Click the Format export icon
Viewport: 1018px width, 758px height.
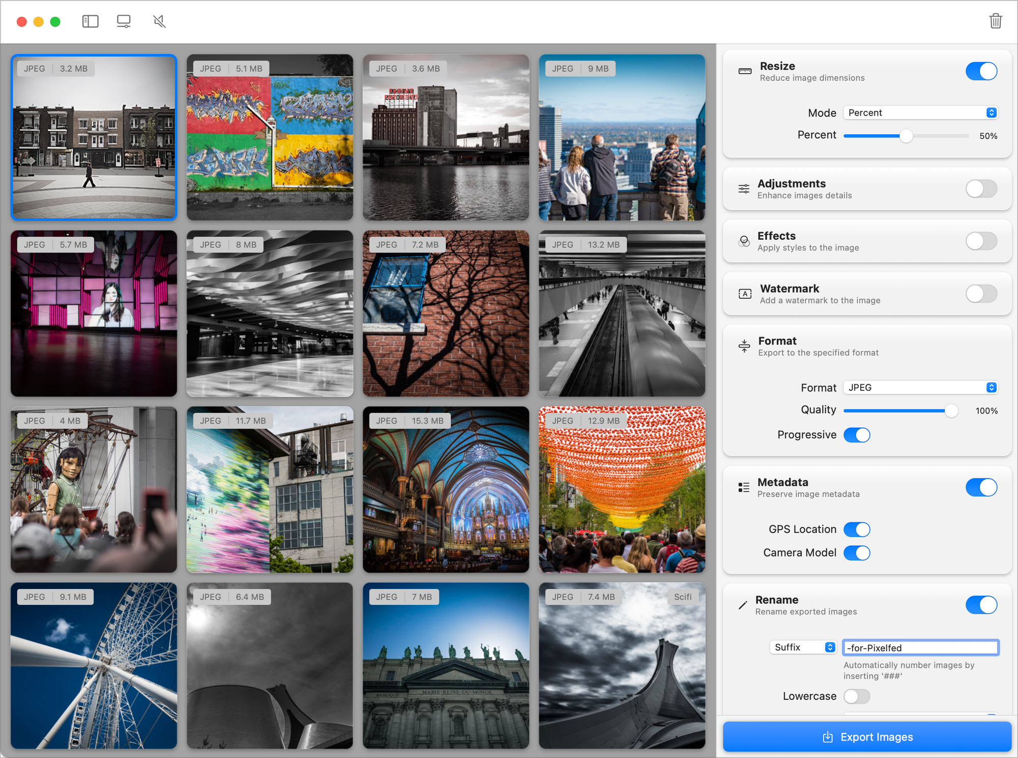coord(744,346)
